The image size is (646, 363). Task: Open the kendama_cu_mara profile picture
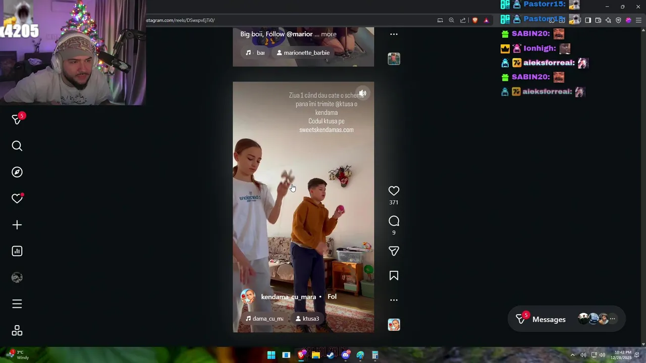click(248, 296)
